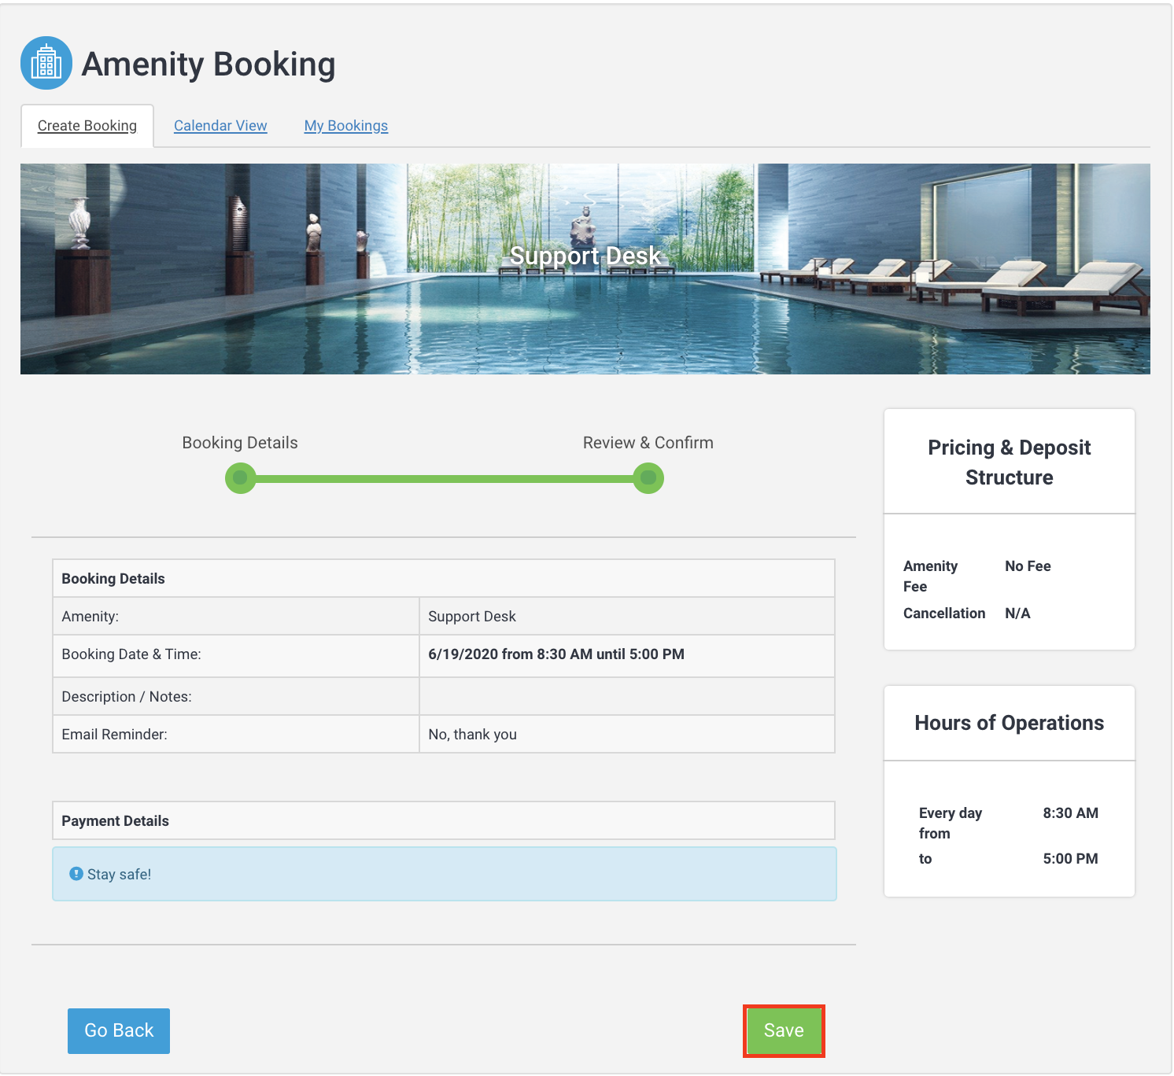This screenshot has width=1174, height=1076.
Task: Go to the My Bookings tab
Action: point(345,126)
